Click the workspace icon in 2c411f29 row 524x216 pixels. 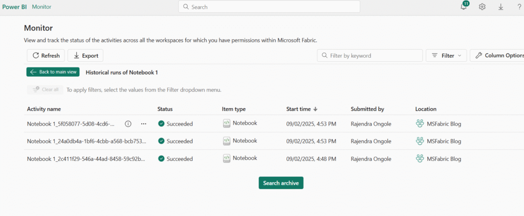point(420,159)
